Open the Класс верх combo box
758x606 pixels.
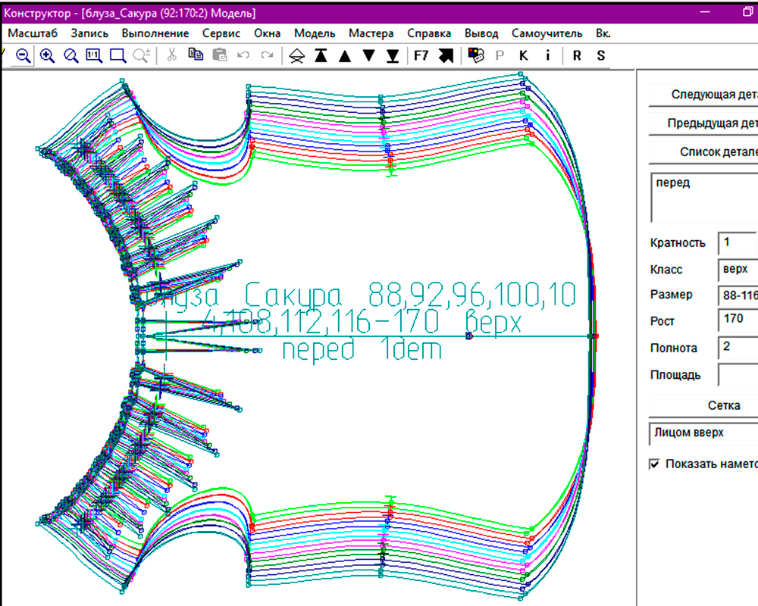(738, 269)
